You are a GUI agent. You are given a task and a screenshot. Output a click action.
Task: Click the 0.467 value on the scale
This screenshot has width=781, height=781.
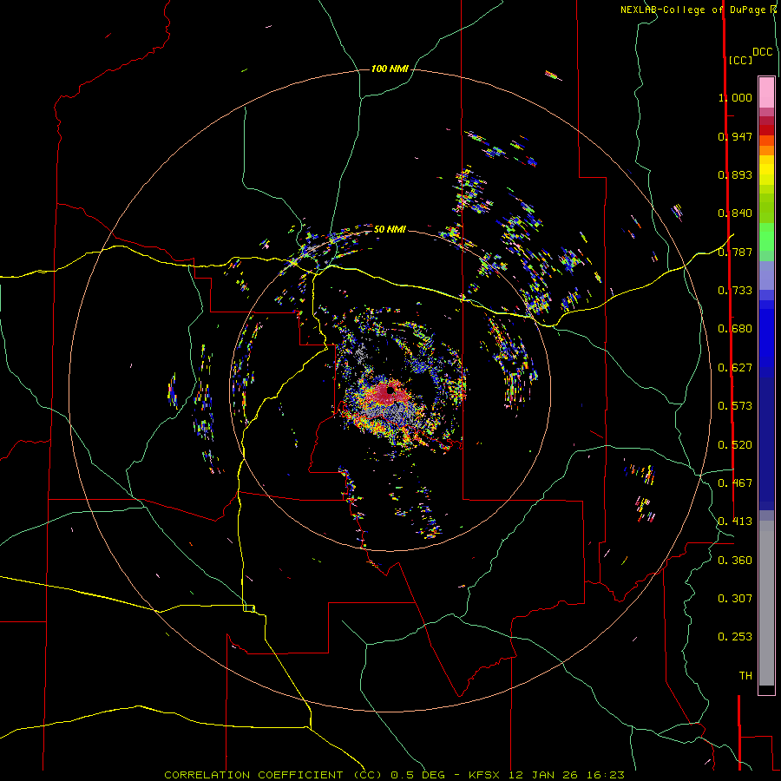735,483
